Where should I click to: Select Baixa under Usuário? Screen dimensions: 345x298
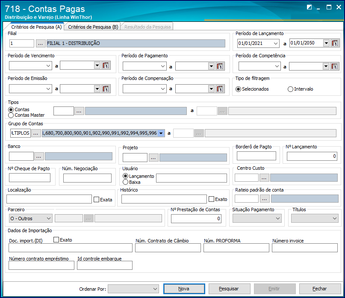pyautogui.click(x=132, y=182)
